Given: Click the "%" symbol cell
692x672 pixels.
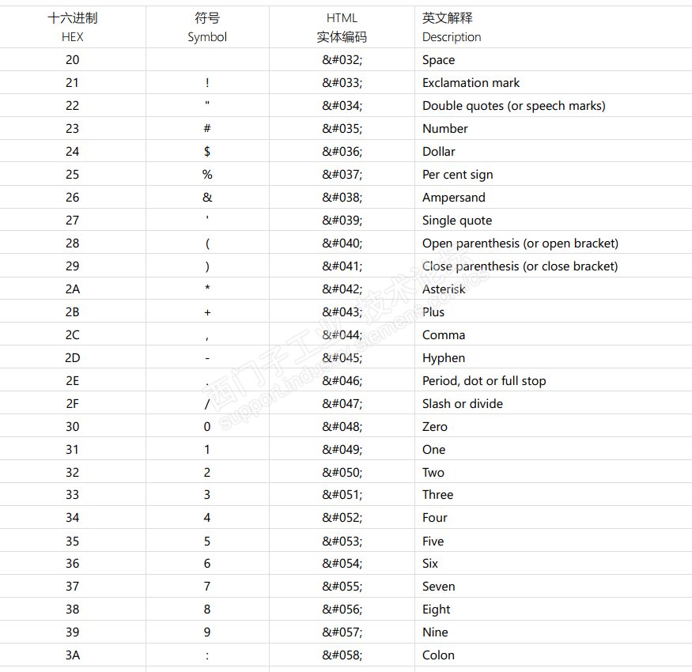Looking at the screenshot, I should (x=207, y=175).
